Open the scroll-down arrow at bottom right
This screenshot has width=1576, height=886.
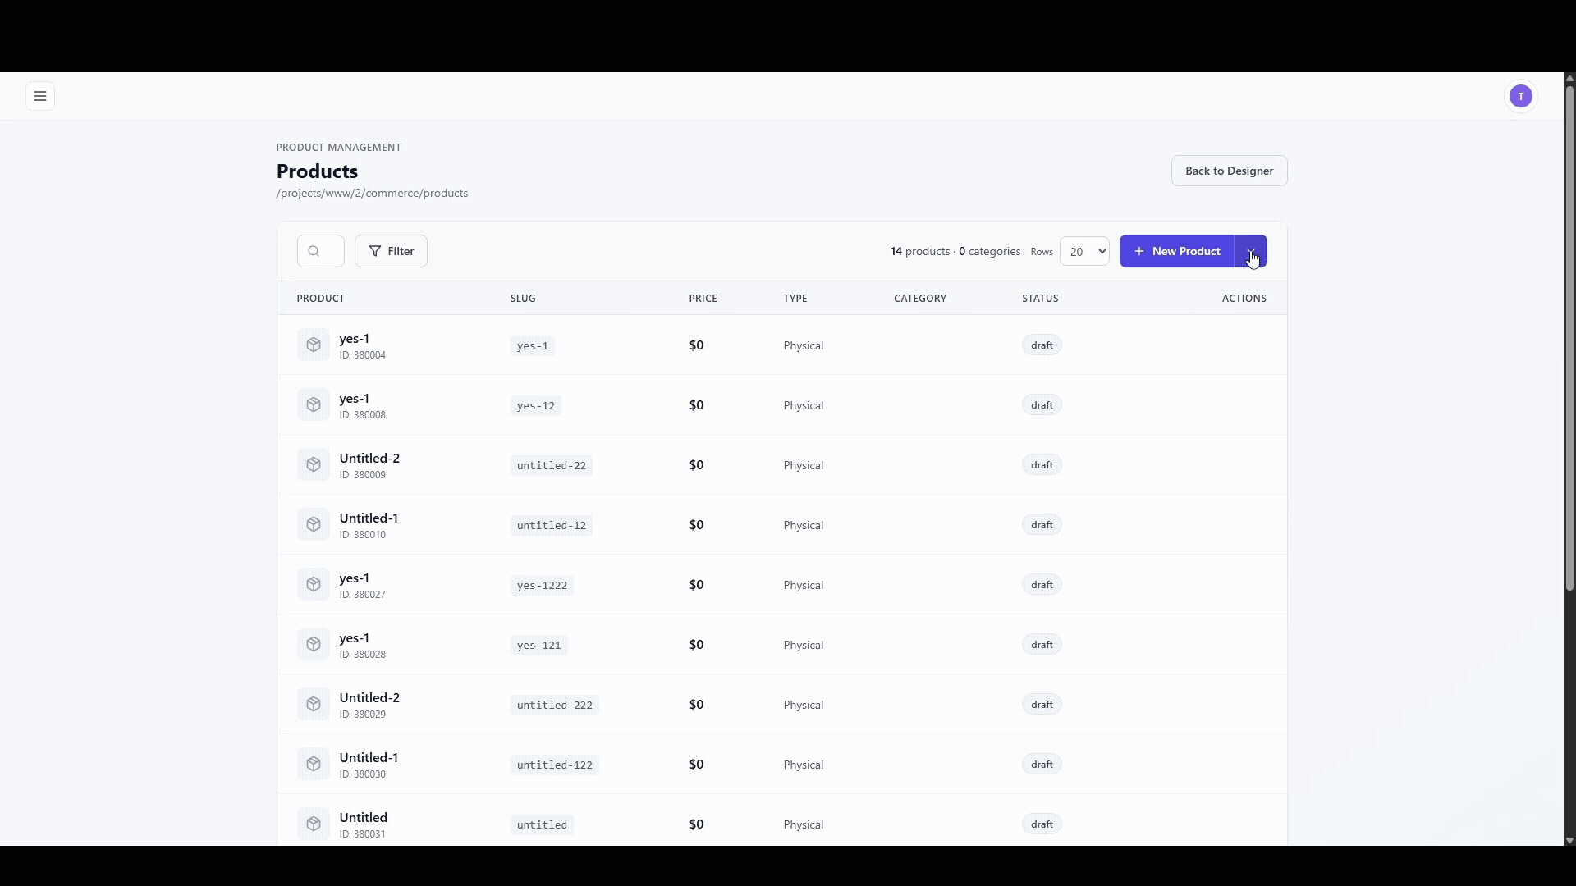pyautogui.click(x=1568, y=841)
